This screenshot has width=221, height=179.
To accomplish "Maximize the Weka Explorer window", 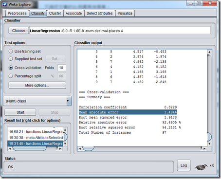I will point(199,3).
